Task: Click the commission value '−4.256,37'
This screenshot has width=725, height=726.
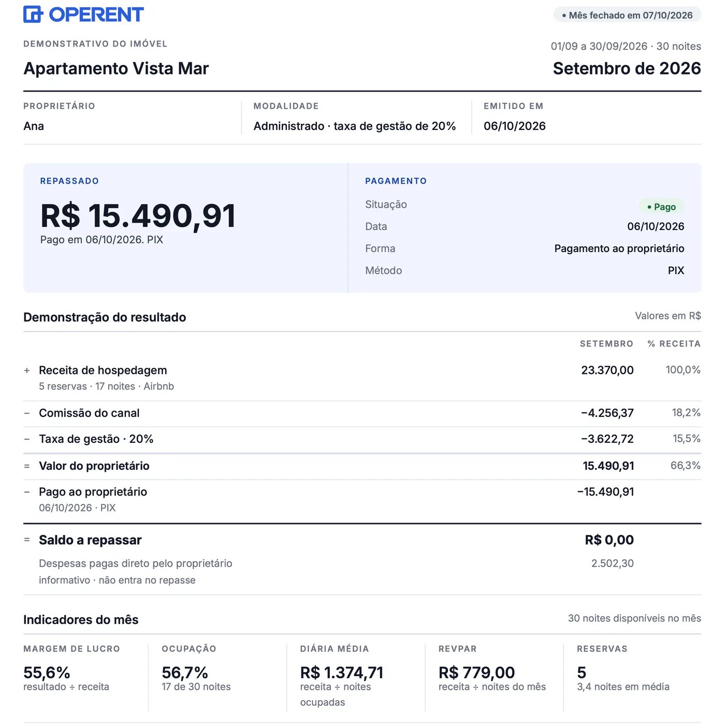Action: click(x=607, y=413)
